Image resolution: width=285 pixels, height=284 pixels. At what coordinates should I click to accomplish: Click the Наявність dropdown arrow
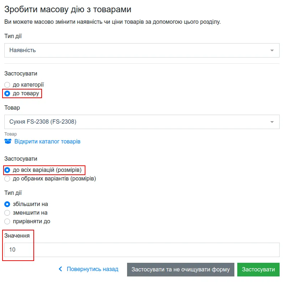(272, 50)
